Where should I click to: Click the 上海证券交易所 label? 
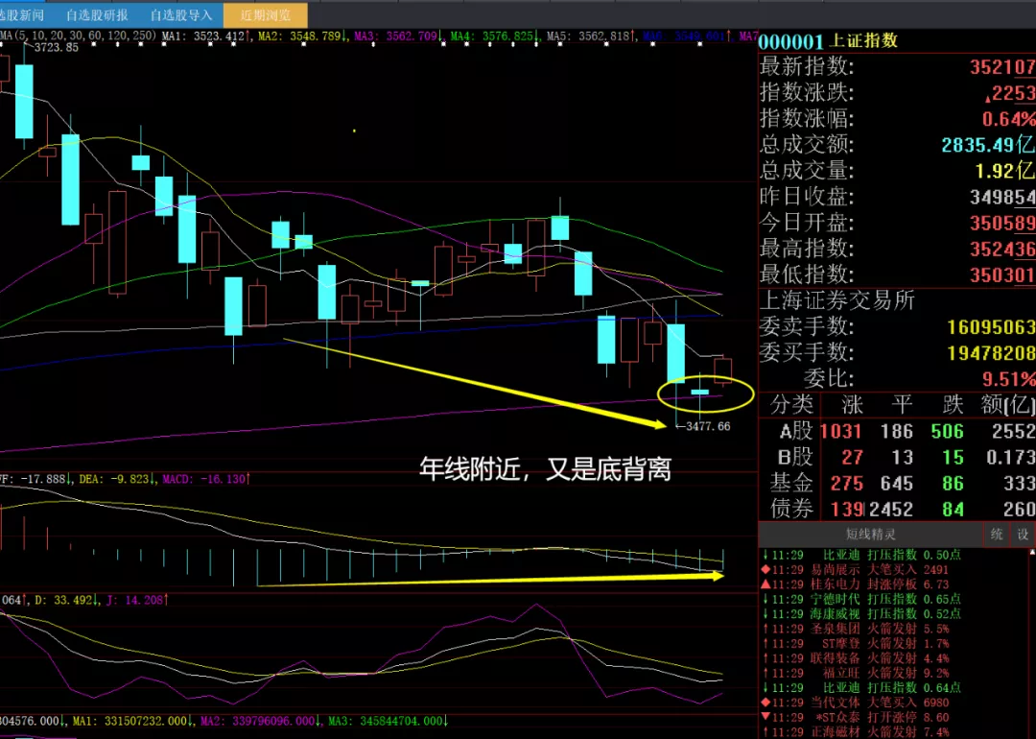pyautogui.click(x=837, y=300)
